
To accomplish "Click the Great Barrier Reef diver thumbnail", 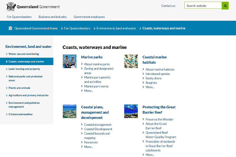I will [x=131, y=111].
